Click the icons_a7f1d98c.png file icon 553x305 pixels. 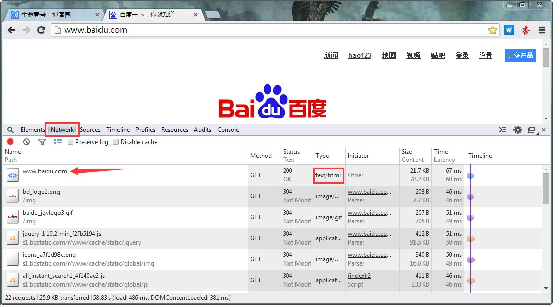13,259
